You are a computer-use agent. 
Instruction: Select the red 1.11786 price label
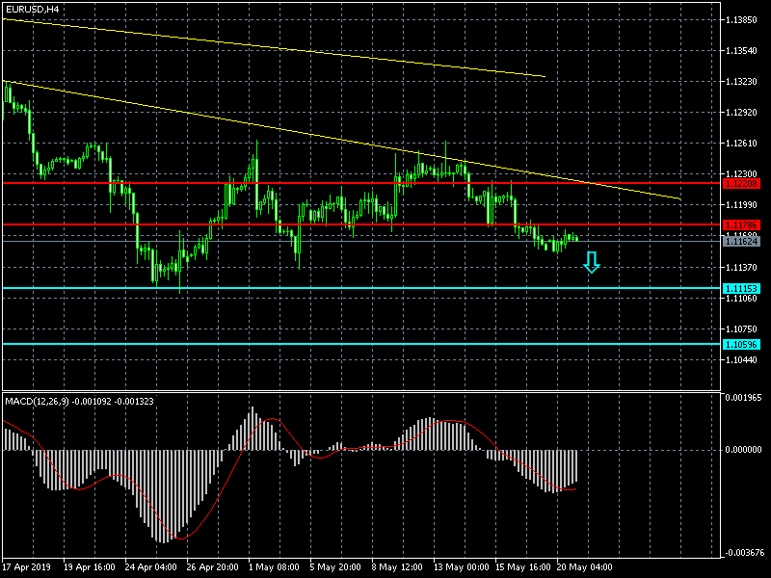[x=741, y=224]
